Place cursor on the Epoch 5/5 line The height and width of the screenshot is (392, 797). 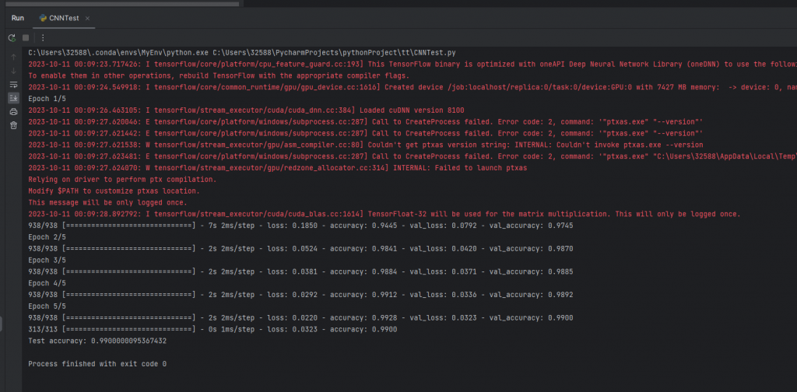coord(47,306)
